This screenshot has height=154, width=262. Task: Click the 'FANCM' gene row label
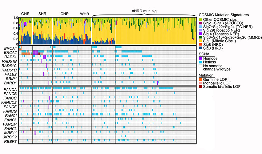10,124
